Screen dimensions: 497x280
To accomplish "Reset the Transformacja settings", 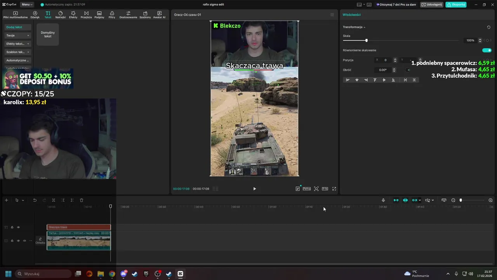I will tap(488, 27).
